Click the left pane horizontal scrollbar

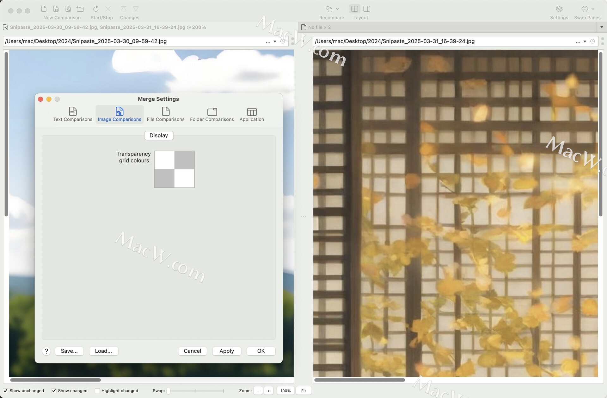pos(56,380)
